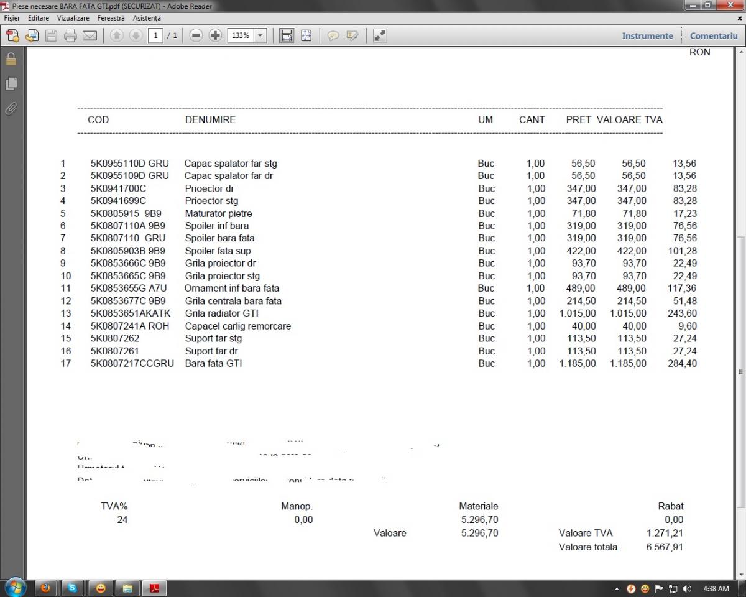Toggle fit-to-window-width scrolling mode
The height and width of the screenshot is (597, 746).
pyautogui.click(x=286, y=36)
